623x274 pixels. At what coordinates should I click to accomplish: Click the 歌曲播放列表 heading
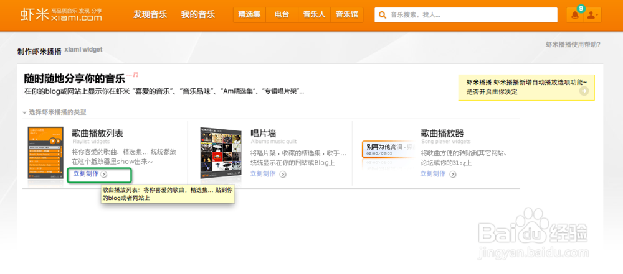pyautogui.click(x=97, y=133)
